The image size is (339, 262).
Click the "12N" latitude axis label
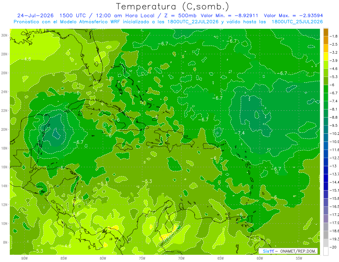[x=5, y=205]
